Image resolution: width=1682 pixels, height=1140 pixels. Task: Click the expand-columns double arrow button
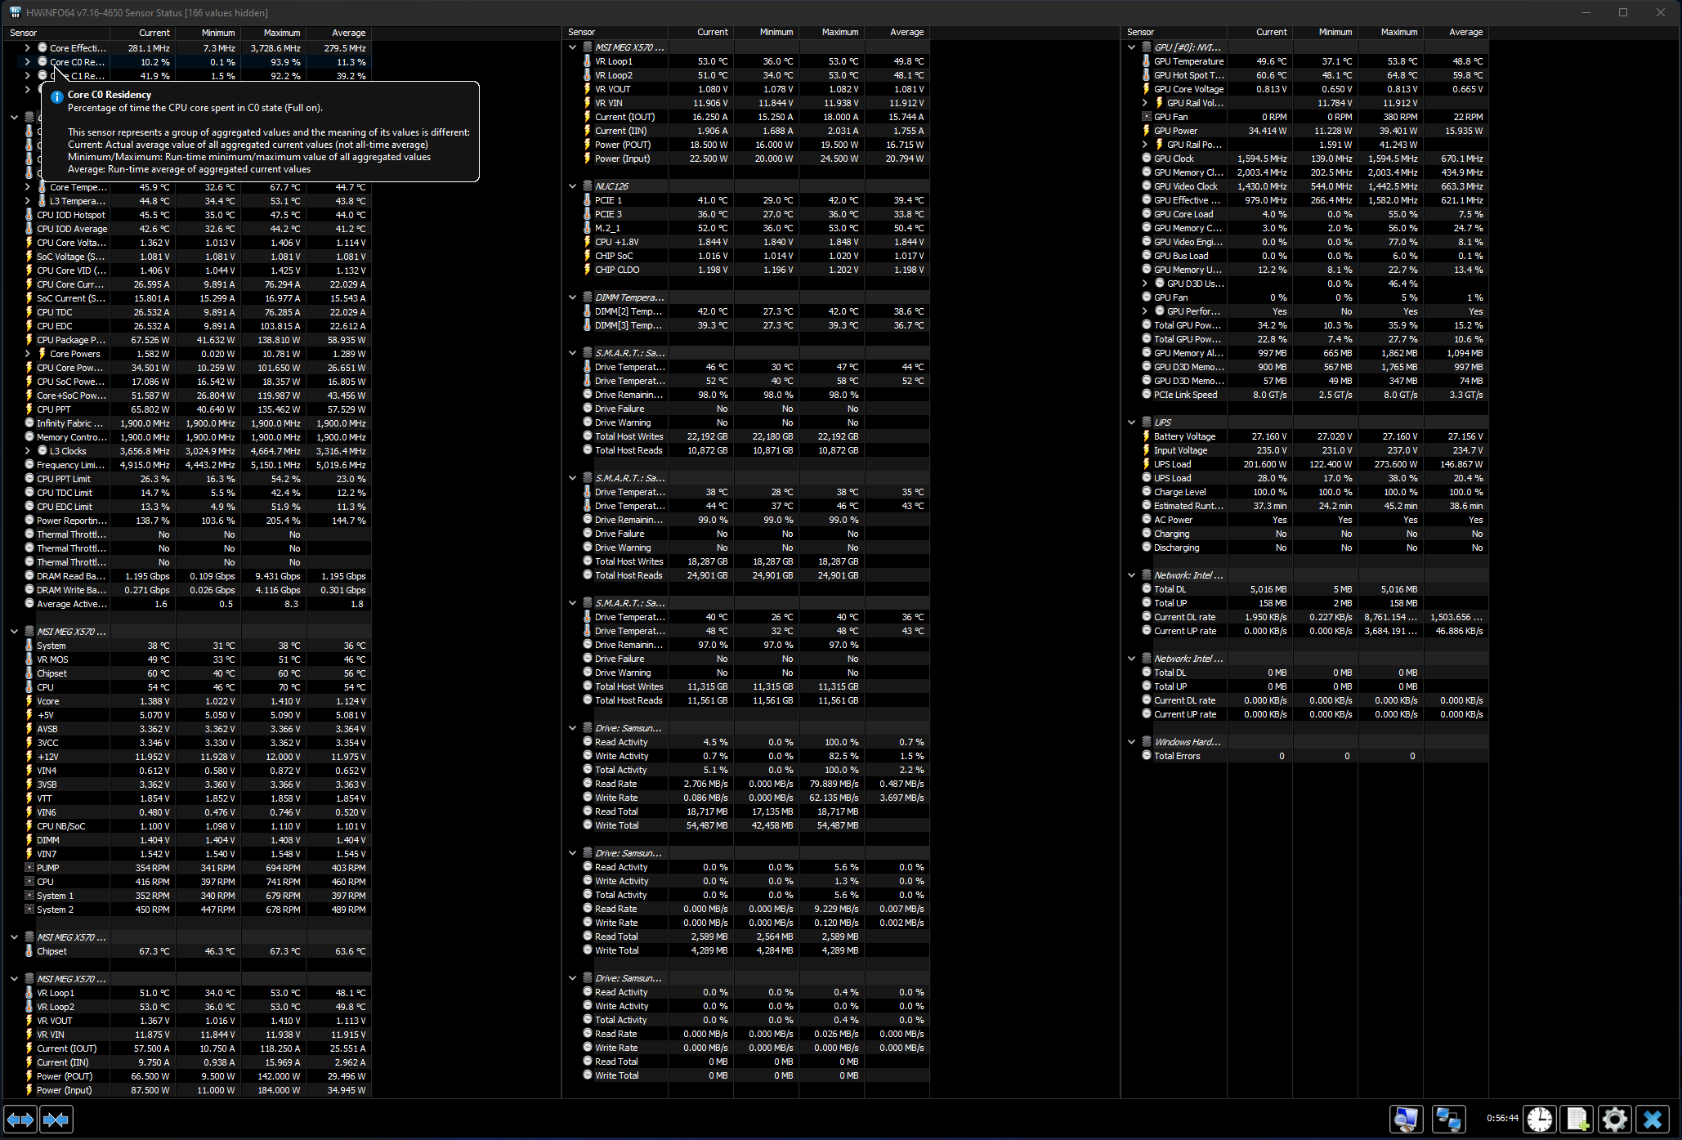click(x=20, y=1119)
